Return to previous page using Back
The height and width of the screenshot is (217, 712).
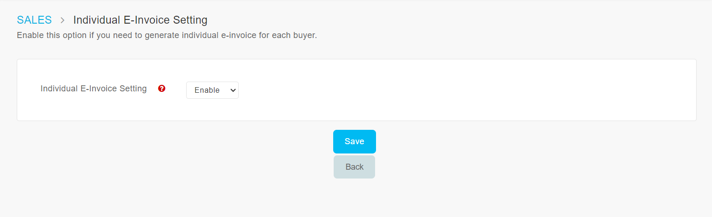coord(354,167)
